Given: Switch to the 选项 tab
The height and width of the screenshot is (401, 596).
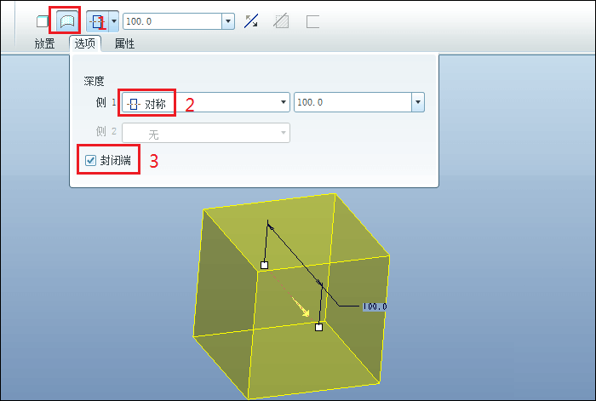Looking at the screenshot, I should pyautogui.click(x=85, y=43).
